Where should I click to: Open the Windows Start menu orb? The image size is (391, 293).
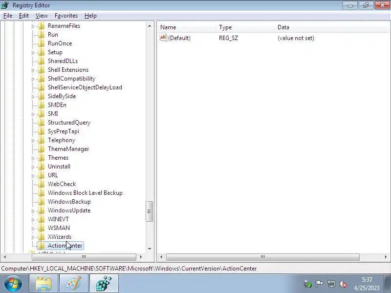point(13,283)
